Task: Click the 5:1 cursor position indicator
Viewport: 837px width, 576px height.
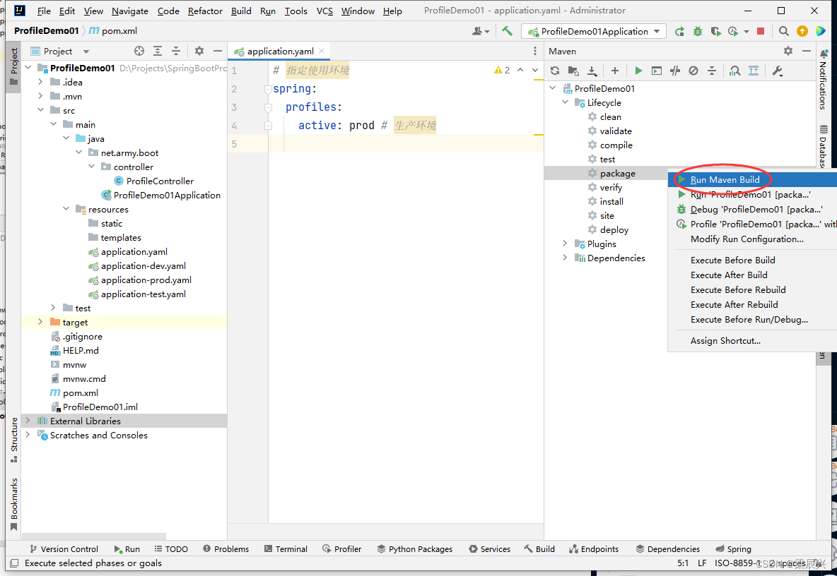Action: pyautogui.click(x=683, y=563)
